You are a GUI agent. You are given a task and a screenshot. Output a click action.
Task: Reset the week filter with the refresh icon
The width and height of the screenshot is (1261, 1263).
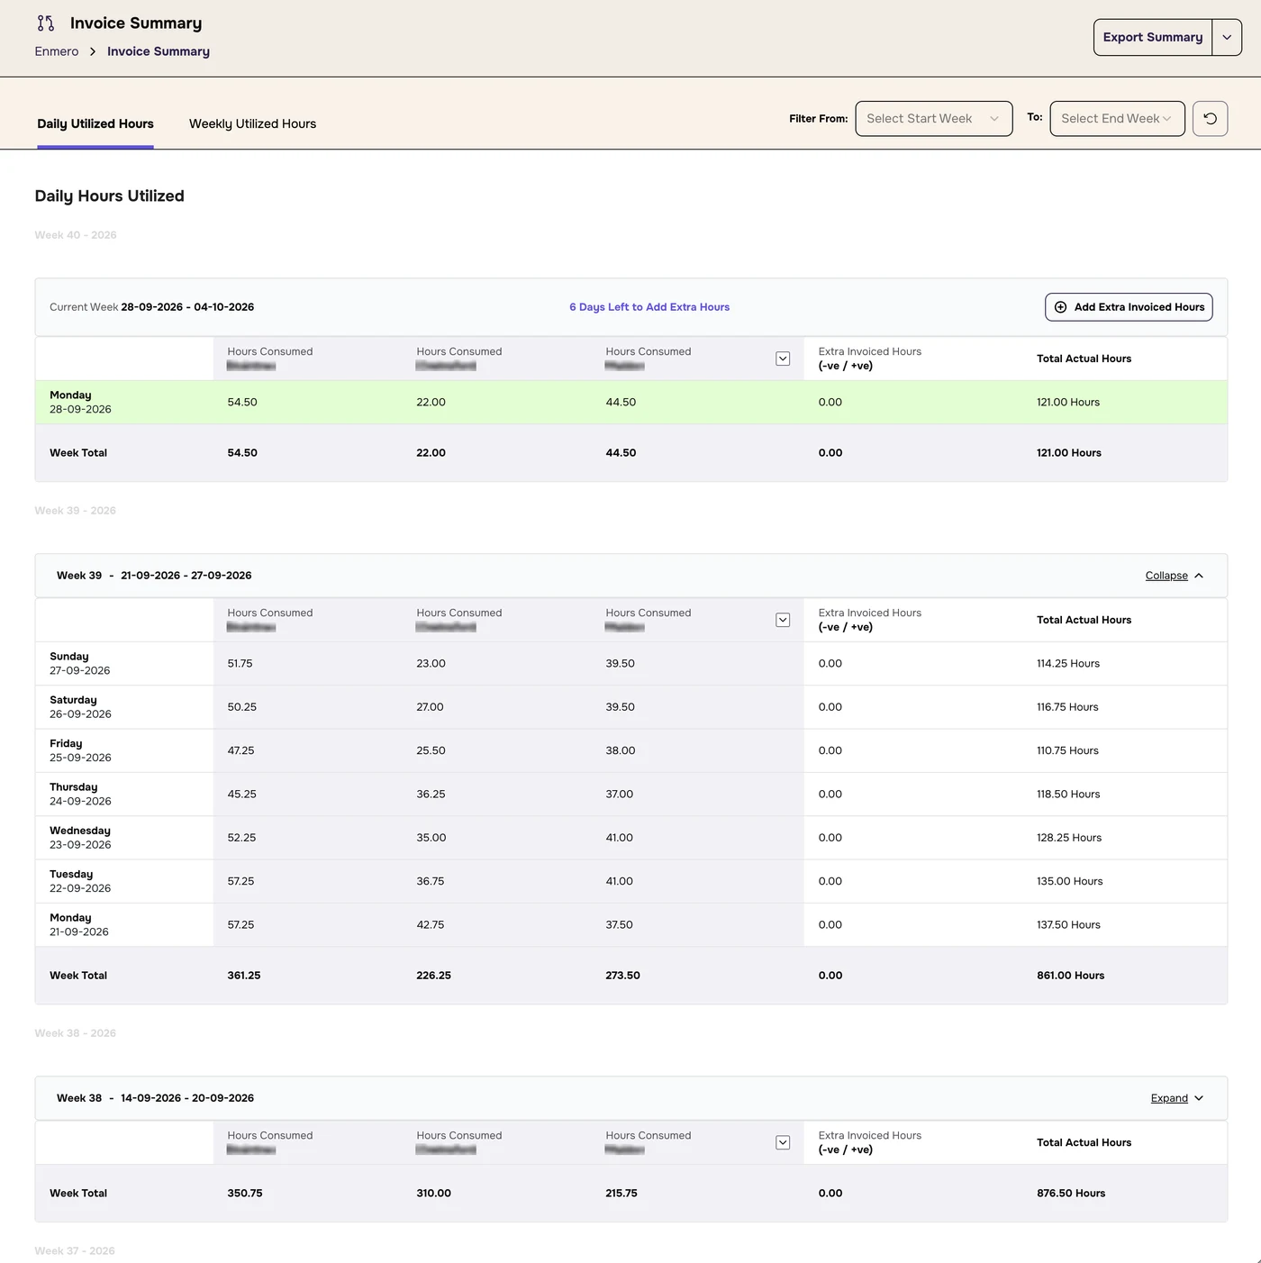pos(1210,119)
